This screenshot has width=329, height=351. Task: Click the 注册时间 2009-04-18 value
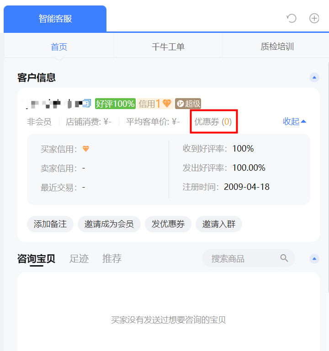247,187
